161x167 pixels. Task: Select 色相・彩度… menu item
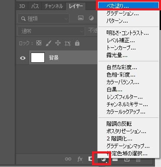128,75
